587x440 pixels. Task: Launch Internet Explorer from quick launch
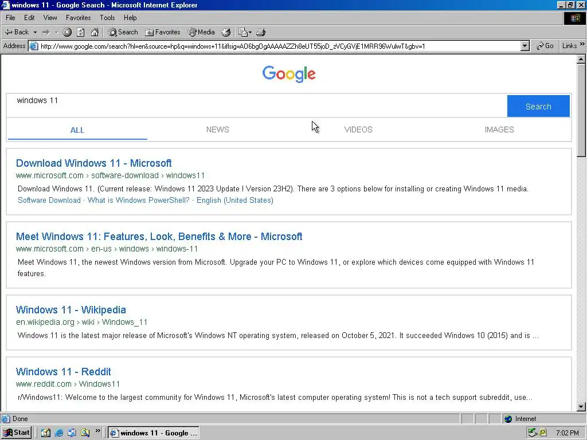point(59,433)
